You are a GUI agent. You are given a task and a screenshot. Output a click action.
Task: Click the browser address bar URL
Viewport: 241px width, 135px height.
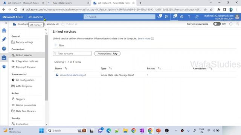(113, 9)
